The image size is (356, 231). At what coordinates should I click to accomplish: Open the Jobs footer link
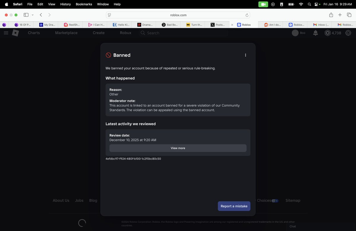(79, 200)
